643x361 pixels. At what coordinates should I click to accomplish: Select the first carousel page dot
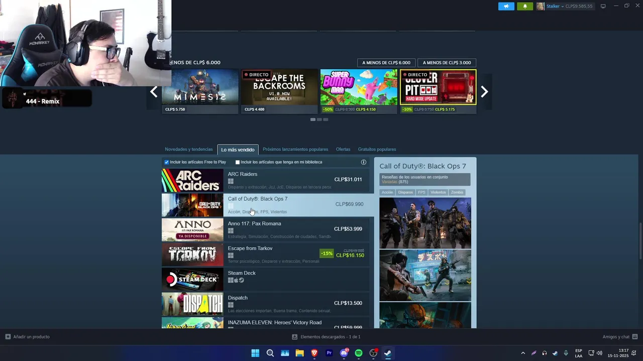point(313,119)
